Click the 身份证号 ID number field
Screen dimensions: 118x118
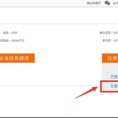click(x=108, y=33)
